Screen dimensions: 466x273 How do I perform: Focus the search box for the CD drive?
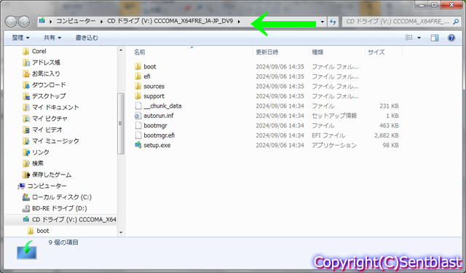(x=398, y=21)
